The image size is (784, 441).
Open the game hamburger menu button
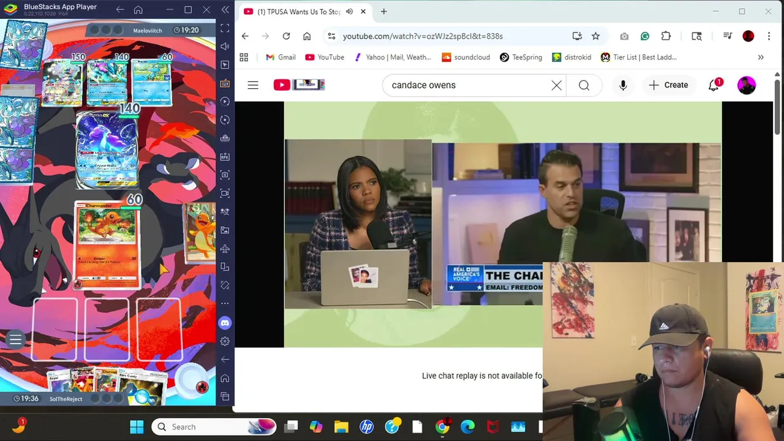tap(15, 340)
